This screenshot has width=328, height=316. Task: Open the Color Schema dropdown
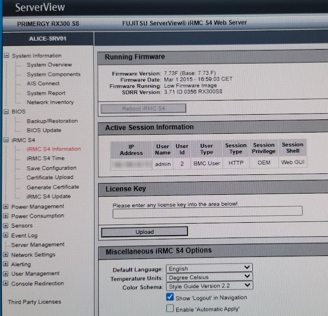[210, 286]
